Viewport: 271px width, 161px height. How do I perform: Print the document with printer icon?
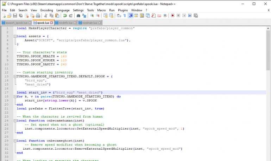coord(38,16)
